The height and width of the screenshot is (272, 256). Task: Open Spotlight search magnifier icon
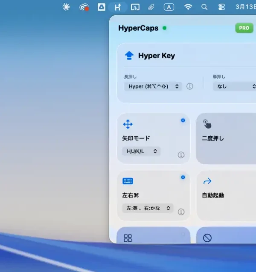pos(204,7)
